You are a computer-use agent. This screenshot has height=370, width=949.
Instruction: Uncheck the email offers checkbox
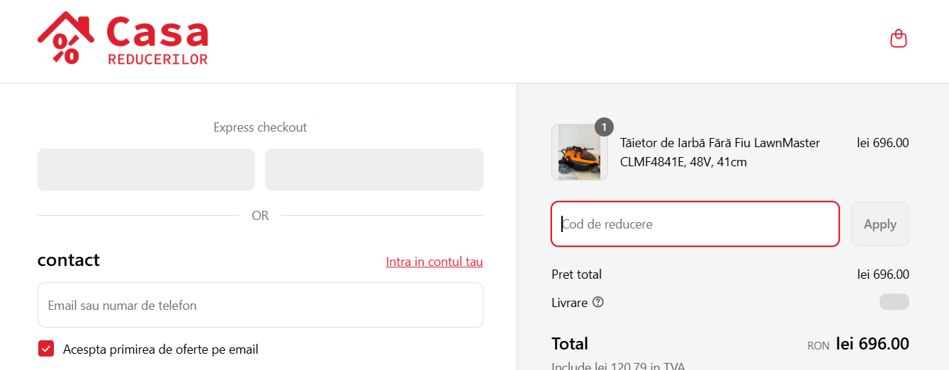(46, 349)
